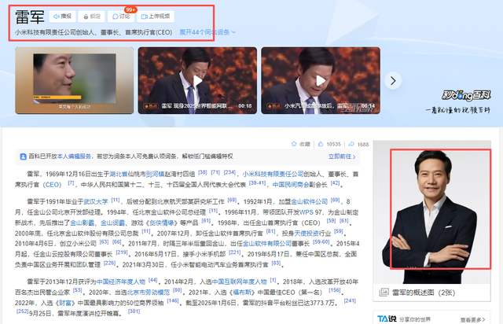The height and width of the screenshot is (324, 503).
Task: Open the 小米科技有限责任公司 link in the intro
Action: pyautogui.click(x=273, y=174)
